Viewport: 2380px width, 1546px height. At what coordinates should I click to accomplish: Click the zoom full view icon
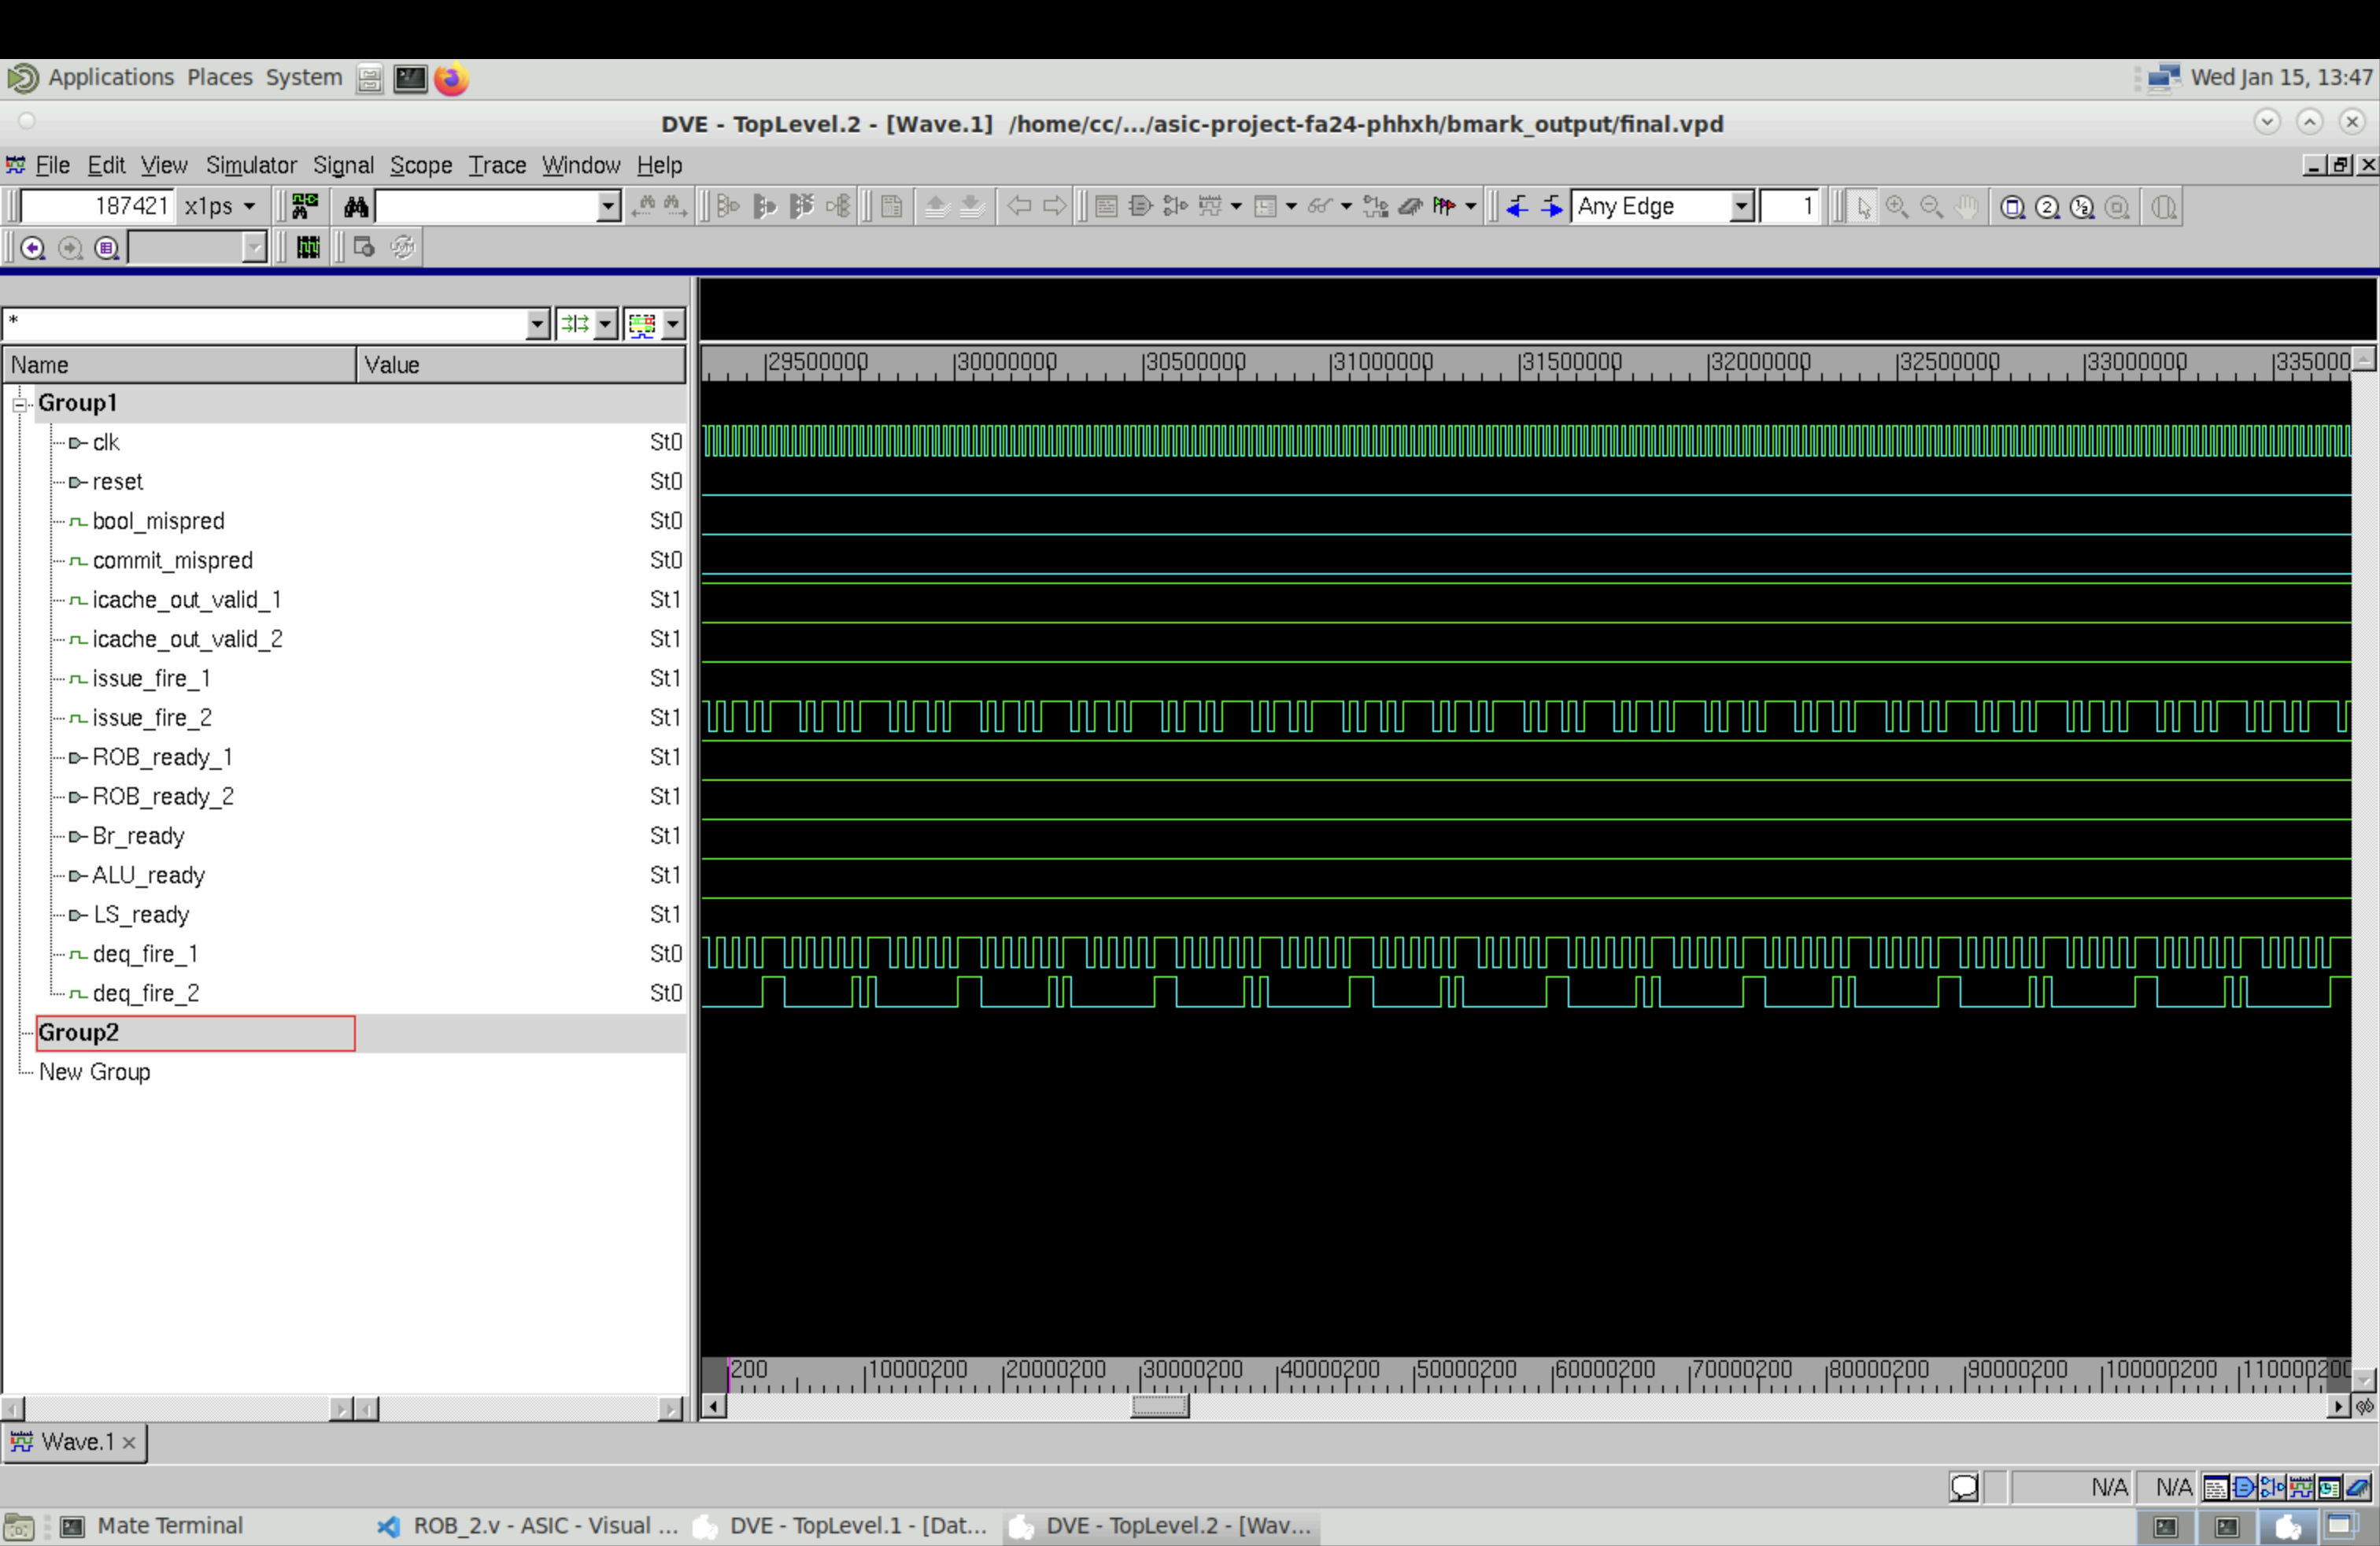click(2012, 207)
